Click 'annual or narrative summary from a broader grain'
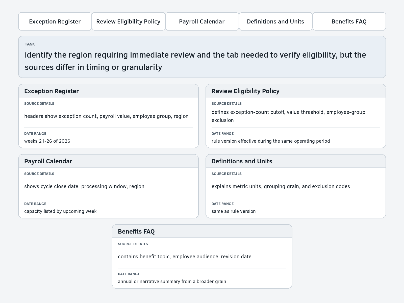Screen dimensions: 404x303 click(172, 281)
